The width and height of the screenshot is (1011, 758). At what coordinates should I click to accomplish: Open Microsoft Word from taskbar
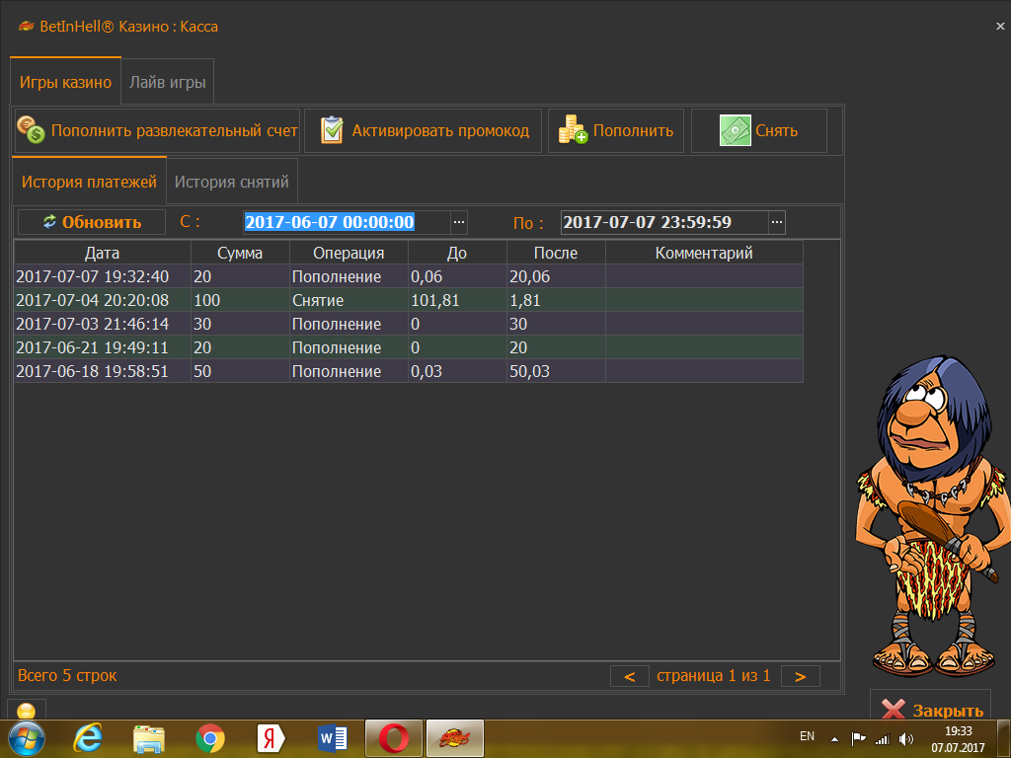[333, 738]
